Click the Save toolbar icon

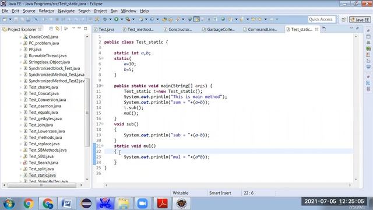(16, 19)
